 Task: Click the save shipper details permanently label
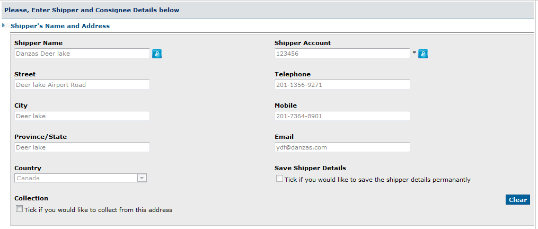click(x=377, y=180)
